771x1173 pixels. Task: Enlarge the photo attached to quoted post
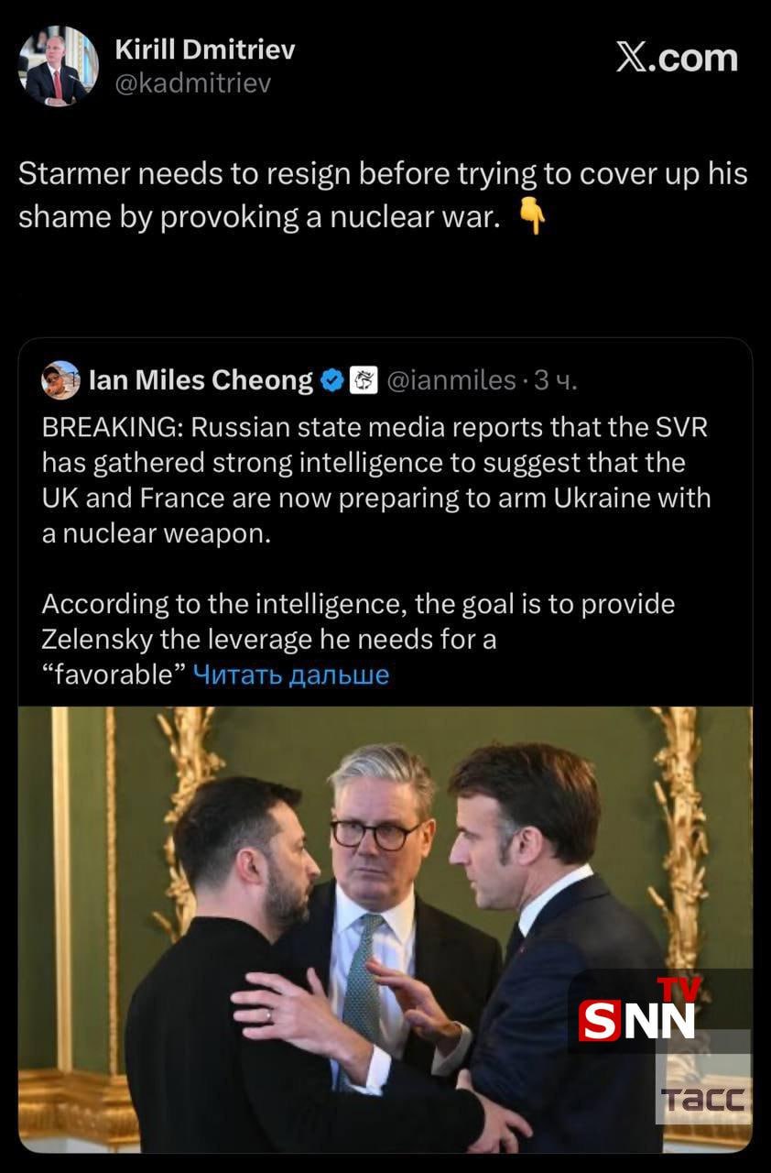(x=385, y=926)
